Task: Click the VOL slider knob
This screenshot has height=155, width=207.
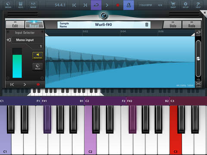Action: point(198,59)
